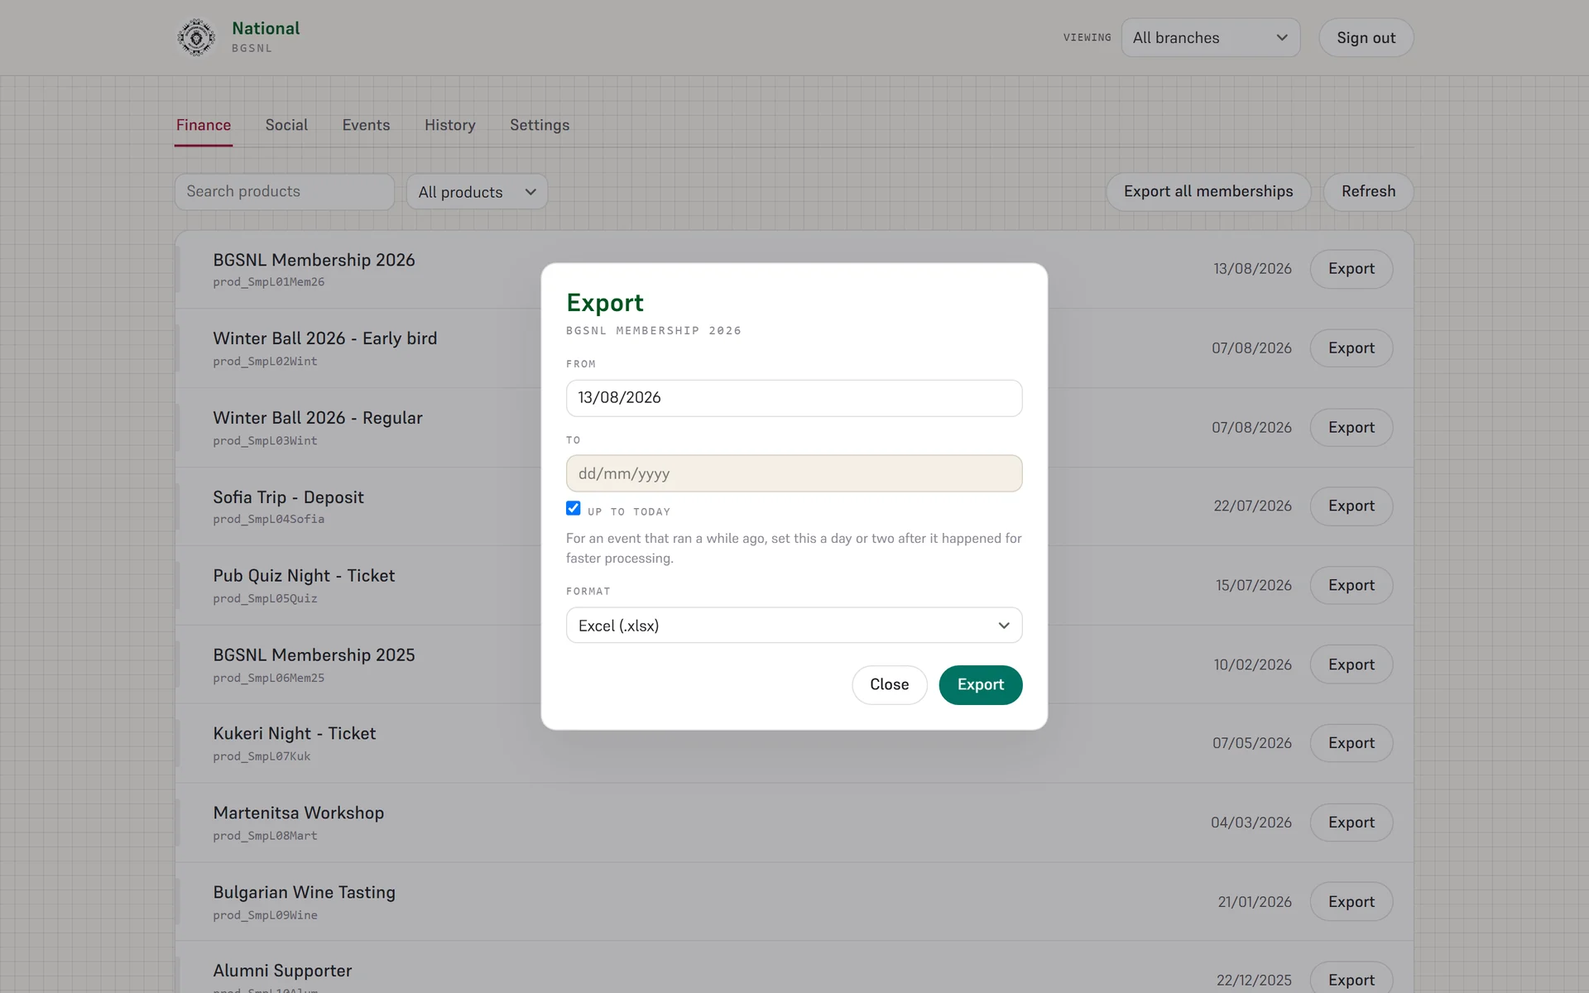The width and height of the screenshot is (1589, 993).
Task: Open the All branches viewing dropdown
Action: [1210, 38]
